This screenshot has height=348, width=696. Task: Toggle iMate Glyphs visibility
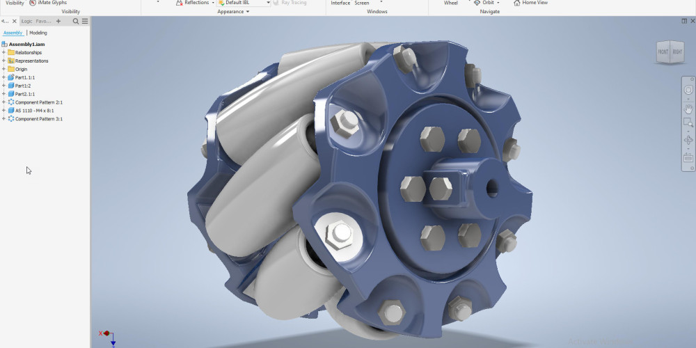48,3
